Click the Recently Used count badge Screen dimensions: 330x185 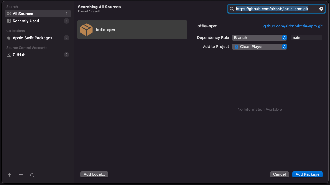pos(67,21)
